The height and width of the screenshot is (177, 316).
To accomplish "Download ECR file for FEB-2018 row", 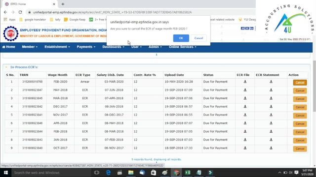I will (245, 131).
